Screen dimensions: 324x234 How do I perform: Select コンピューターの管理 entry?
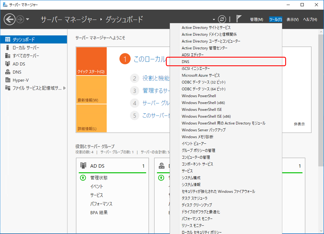pos(226,157)
